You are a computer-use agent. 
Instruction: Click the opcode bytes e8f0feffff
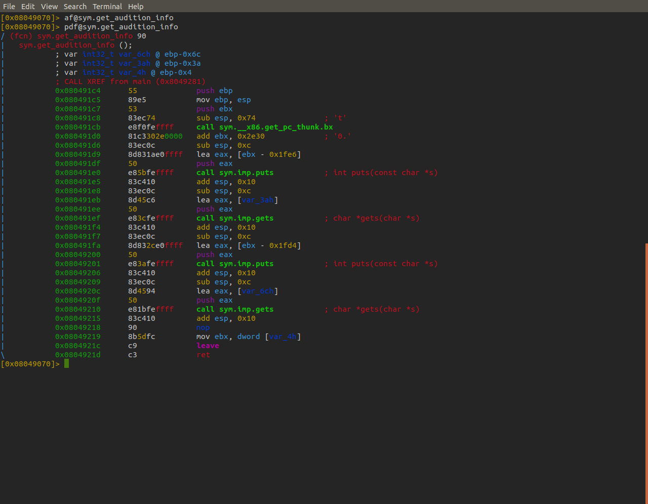click(x=151, y=127)
